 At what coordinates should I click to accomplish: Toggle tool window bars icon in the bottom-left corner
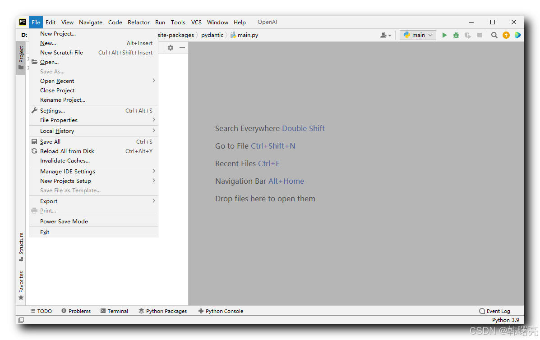click(x=21, y=320)
